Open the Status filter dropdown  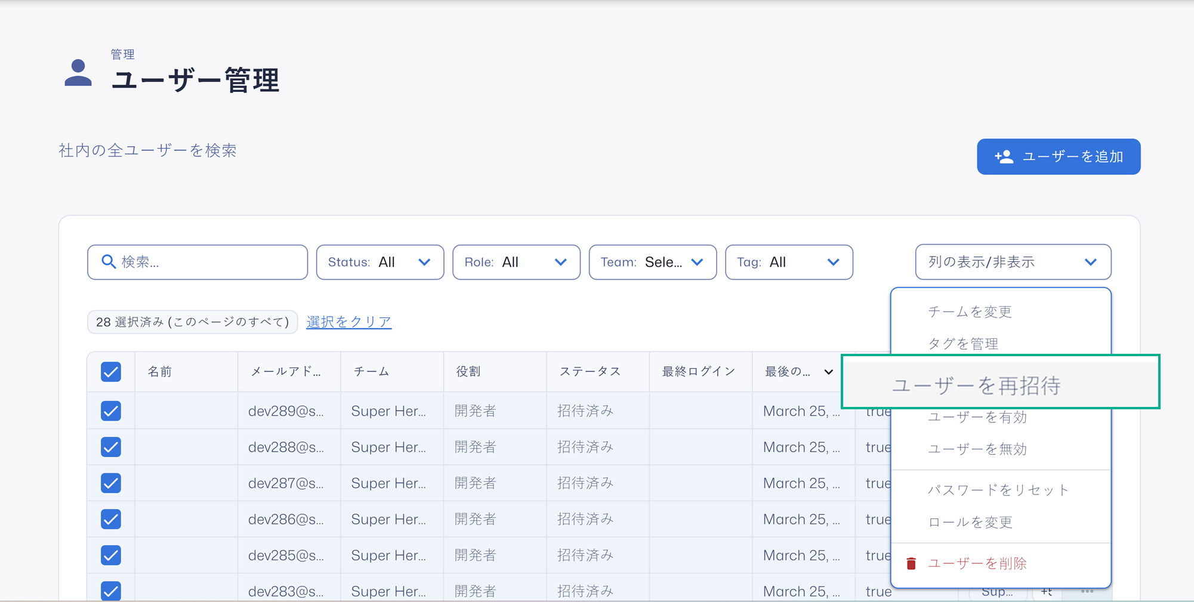click(380, 262)
